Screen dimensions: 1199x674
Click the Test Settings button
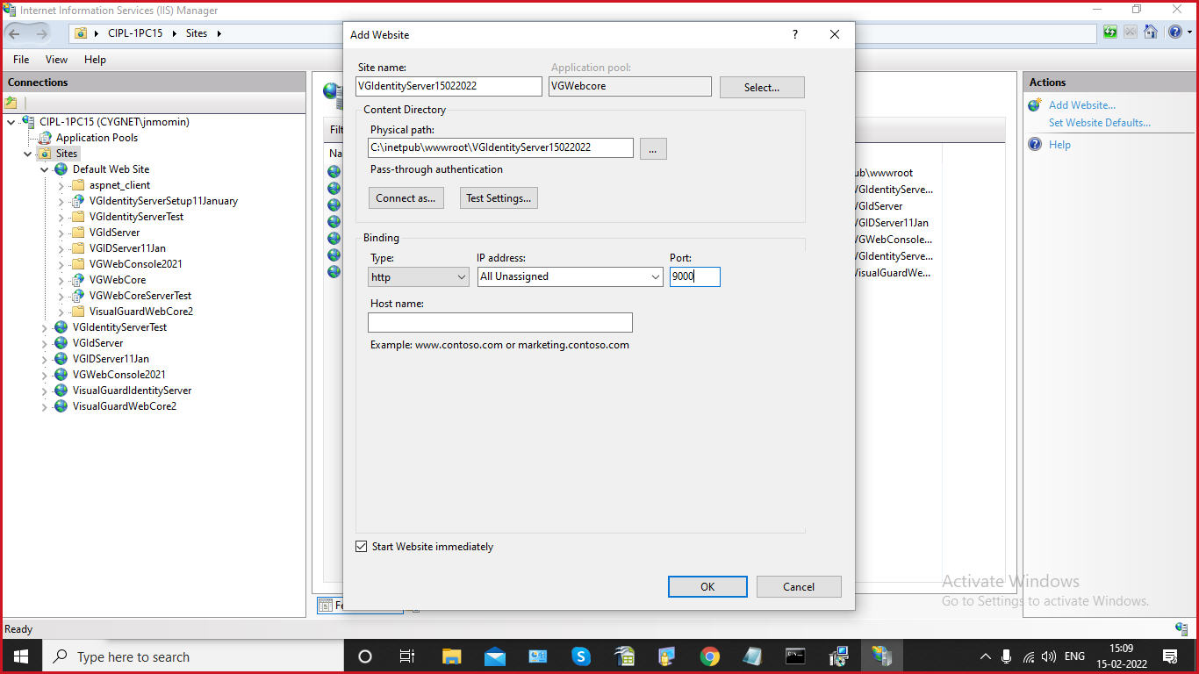point(499,197)
